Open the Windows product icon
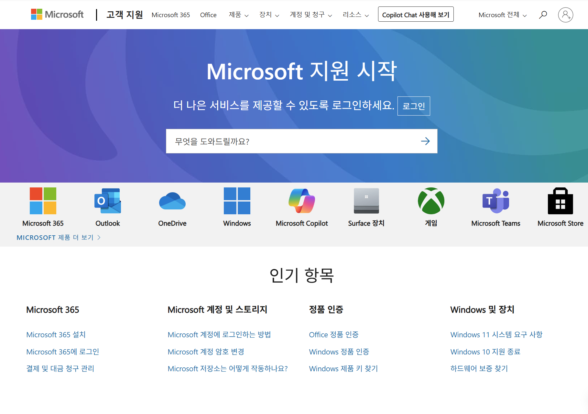 (237, 201)
